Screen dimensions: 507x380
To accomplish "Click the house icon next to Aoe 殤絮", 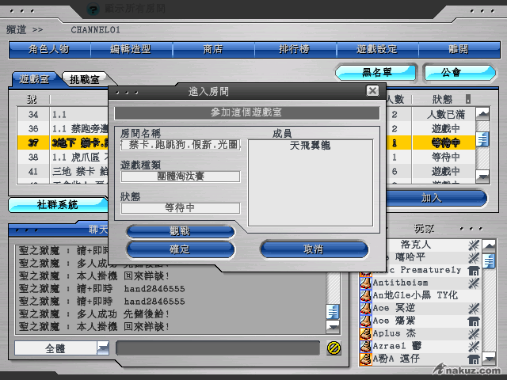I will [474, 321].
